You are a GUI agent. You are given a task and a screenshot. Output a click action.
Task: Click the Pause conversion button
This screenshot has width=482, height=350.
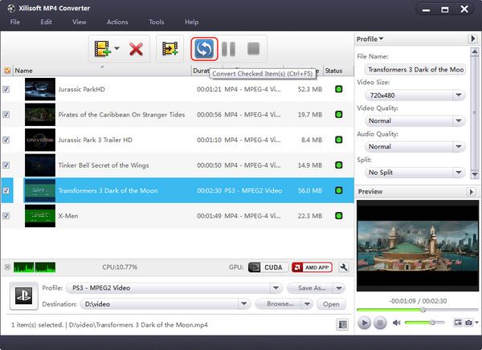click(x=229, y=49)
